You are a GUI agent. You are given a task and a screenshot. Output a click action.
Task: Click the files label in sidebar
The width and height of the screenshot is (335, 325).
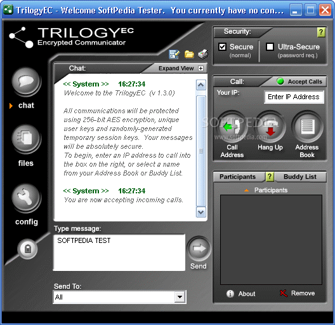pyautogui.click(x=26, y=163)
